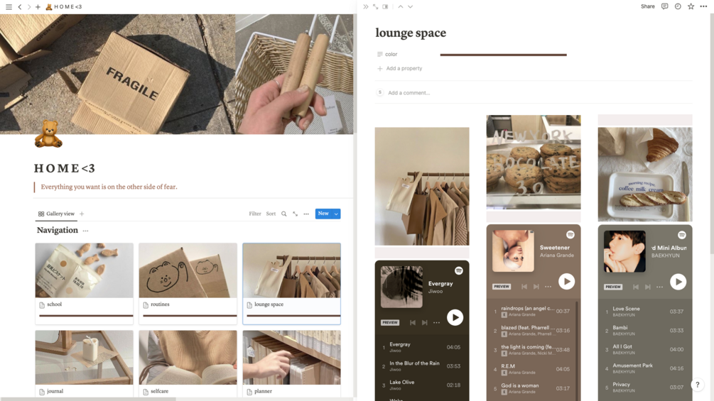The image size is (714, 401).
Task: Click the horizontal scrollbar at bottom
Action: click(x=88, y=399)
